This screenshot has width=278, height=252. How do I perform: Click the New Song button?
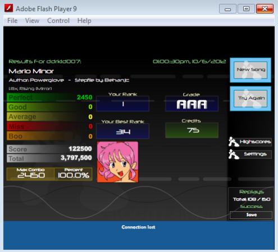(250, 70)
